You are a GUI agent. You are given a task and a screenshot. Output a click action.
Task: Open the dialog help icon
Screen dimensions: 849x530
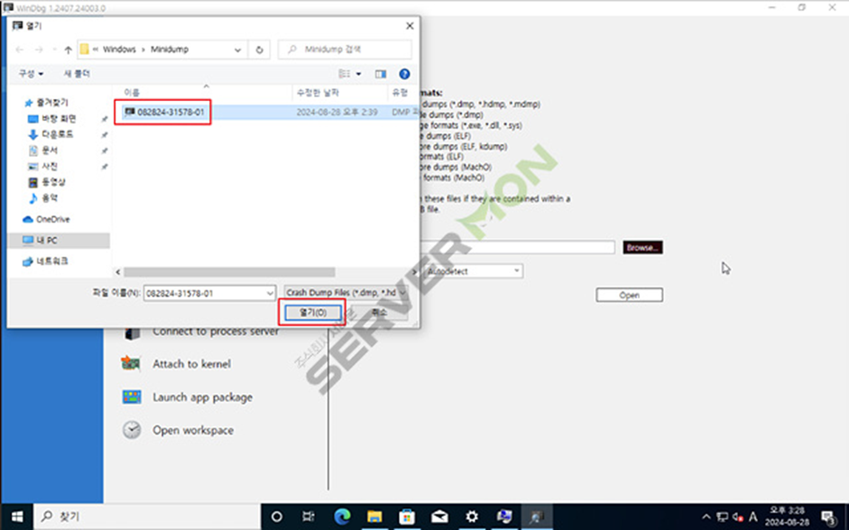click(x=404, y=74)
